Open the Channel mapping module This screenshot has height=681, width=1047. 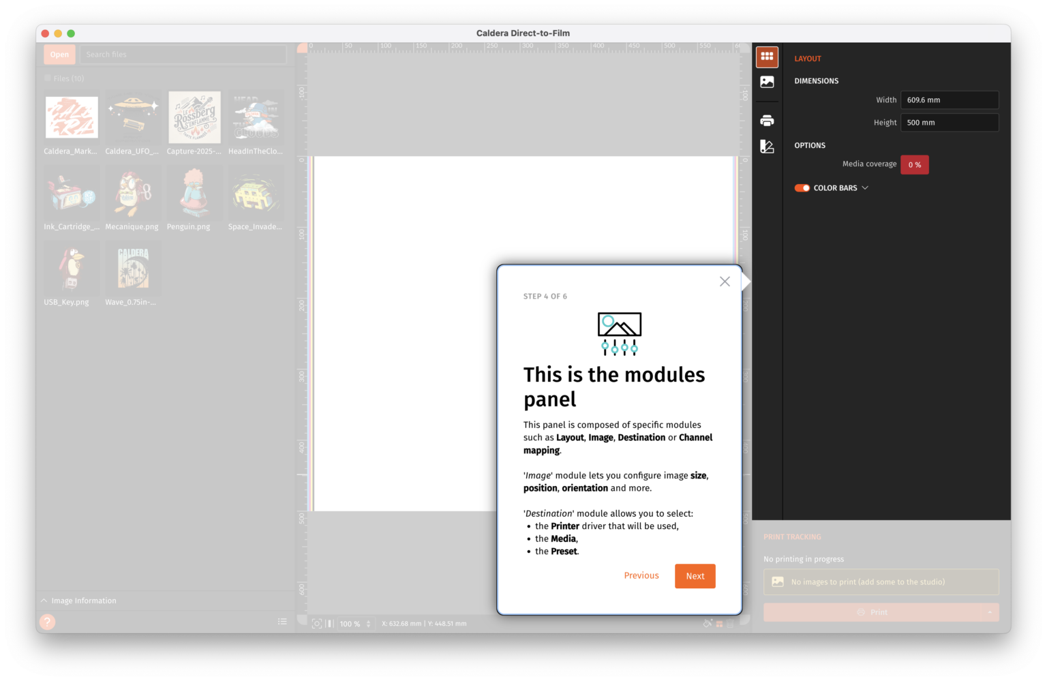767,146
